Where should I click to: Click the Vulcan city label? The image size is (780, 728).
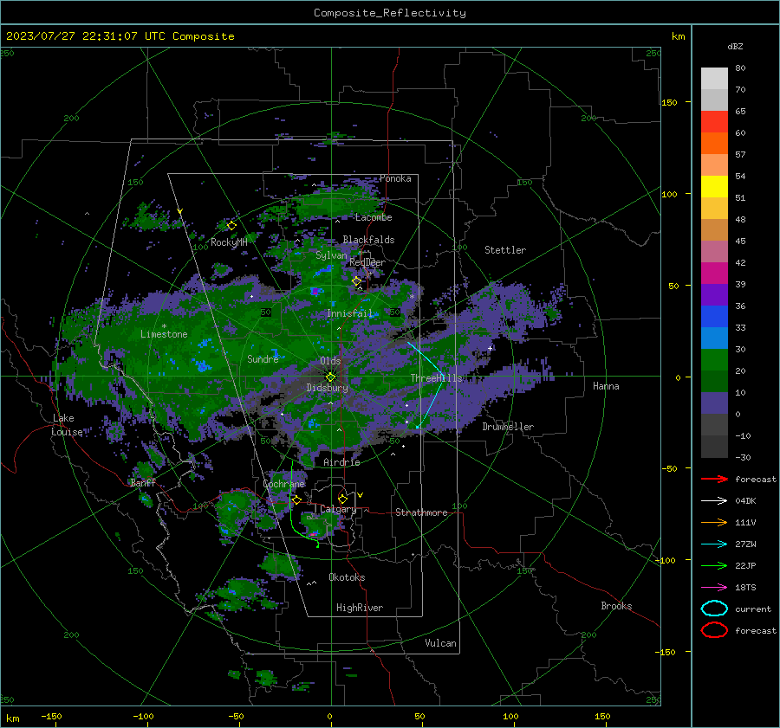point(440,643)
